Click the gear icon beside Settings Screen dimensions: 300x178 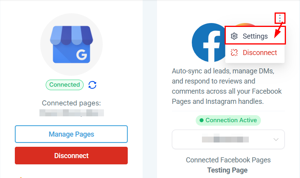point(234,36)
